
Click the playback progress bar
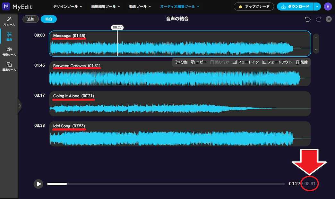(x=166, y=184)
